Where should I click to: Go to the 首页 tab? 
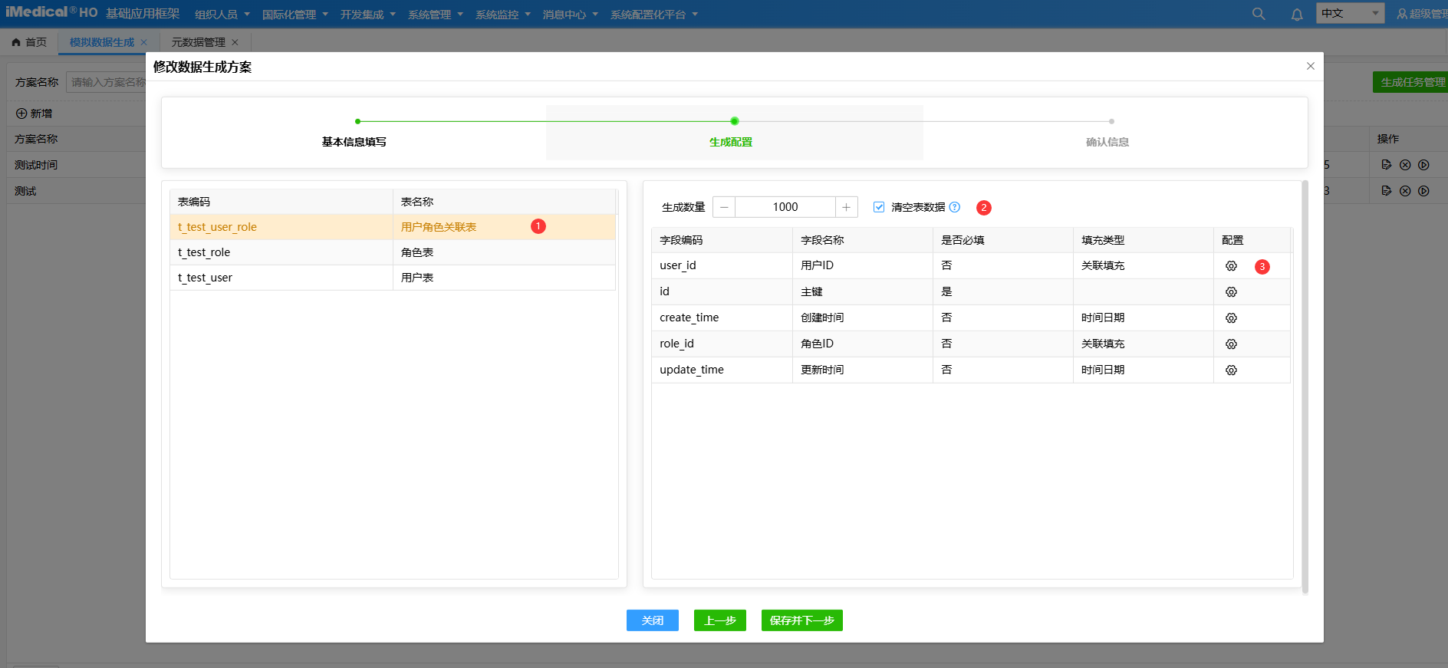point(30,42)
